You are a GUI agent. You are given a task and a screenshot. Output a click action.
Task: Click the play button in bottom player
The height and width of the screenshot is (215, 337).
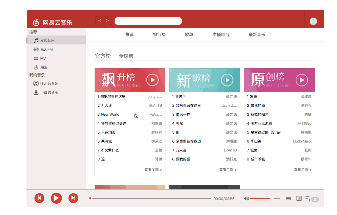[56, 198]
